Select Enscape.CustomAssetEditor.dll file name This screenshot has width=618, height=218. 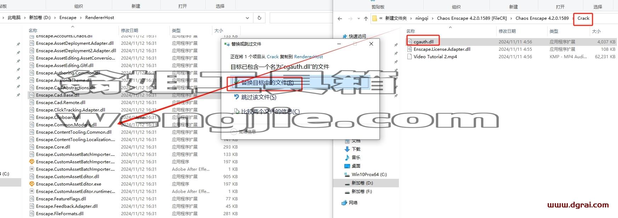68,177
